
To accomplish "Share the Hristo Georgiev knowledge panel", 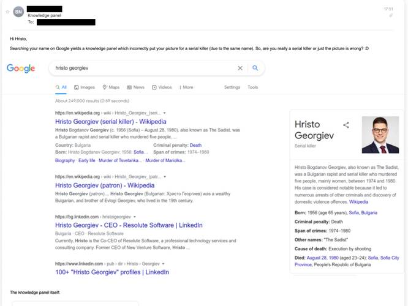I will (346, 125).
